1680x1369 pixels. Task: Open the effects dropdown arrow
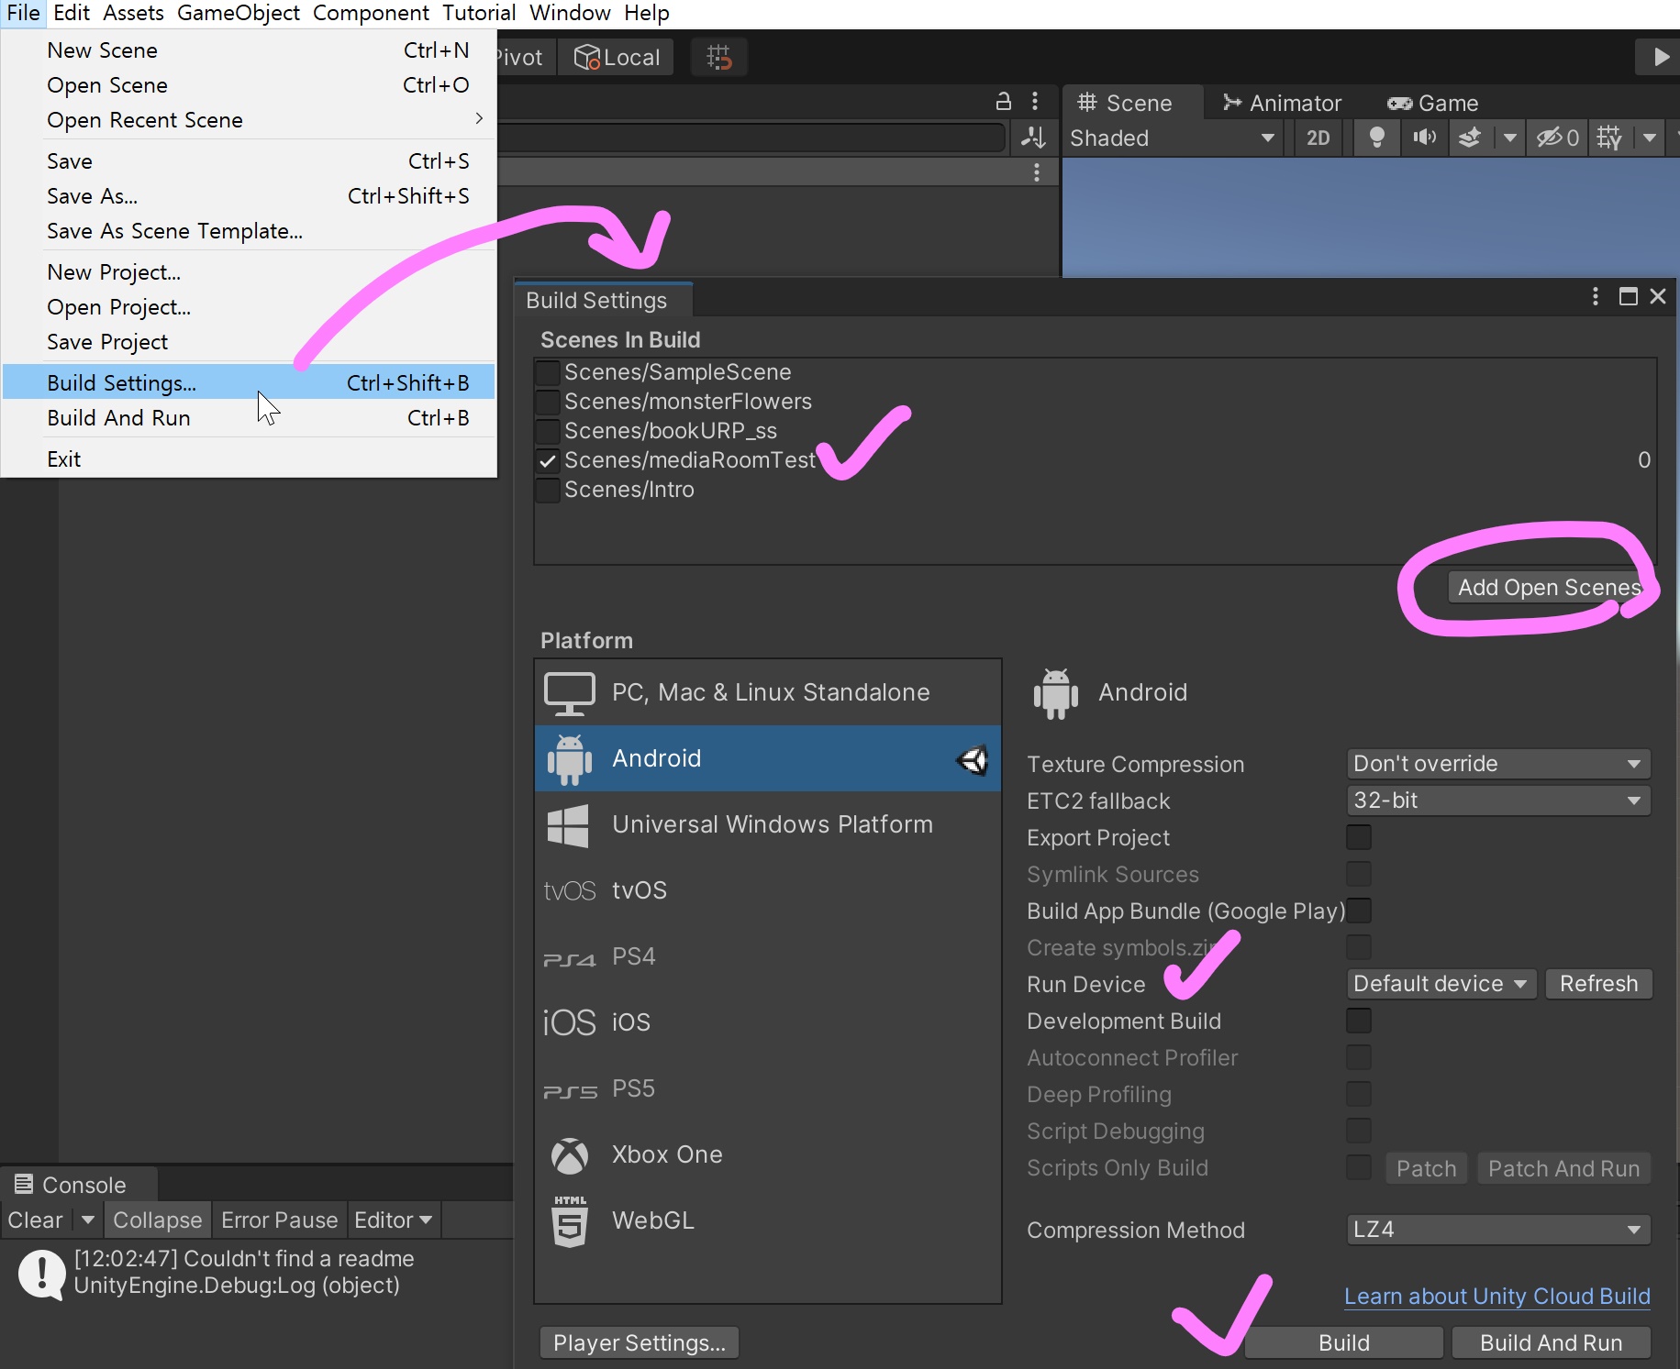click(x=1509, y=138)
